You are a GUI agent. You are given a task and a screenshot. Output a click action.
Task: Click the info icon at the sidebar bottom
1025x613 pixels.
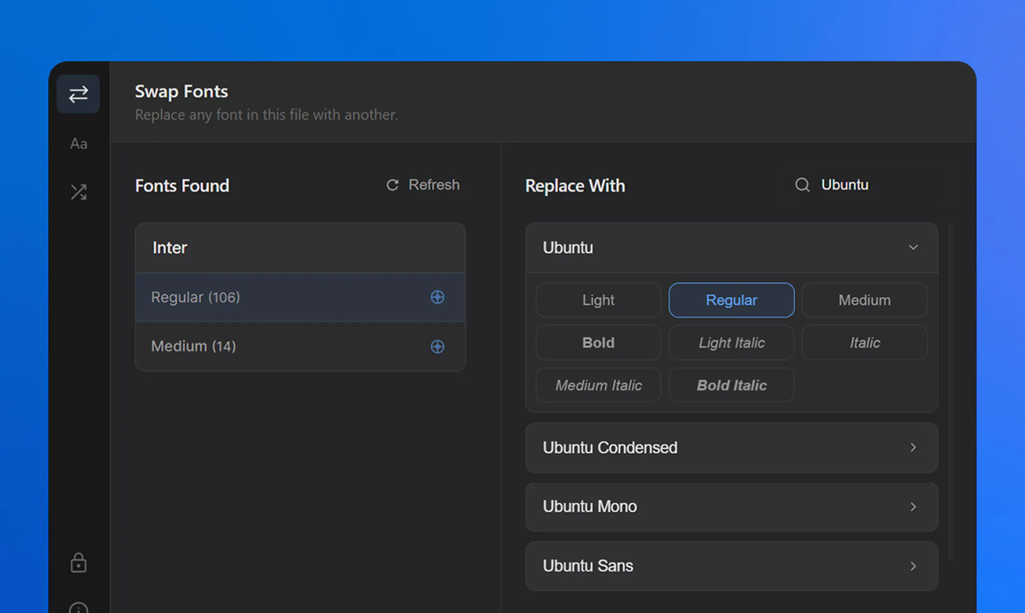[x=79, y=608]
